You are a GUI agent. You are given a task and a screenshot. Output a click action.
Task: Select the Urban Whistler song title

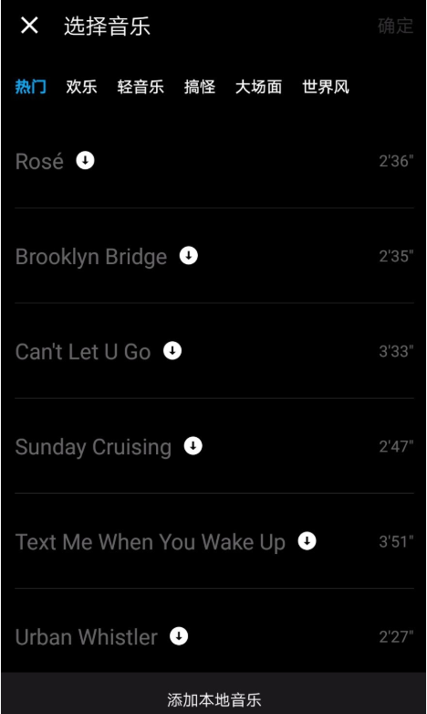click(87, 637)
